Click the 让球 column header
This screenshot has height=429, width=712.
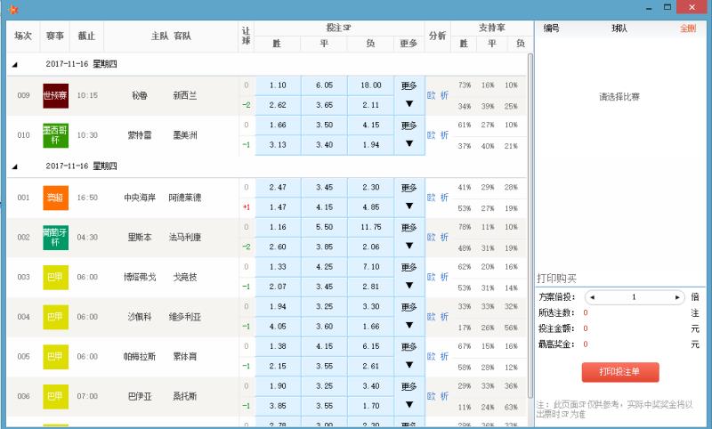[x=247, y=36]
